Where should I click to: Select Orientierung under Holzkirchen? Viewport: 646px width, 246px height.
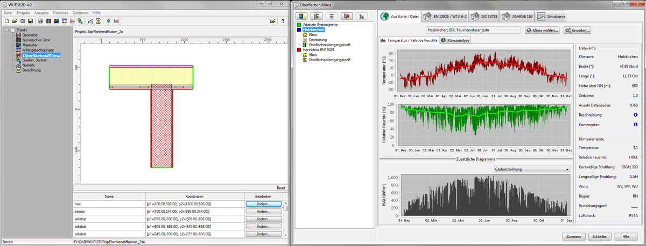point(318,40)
